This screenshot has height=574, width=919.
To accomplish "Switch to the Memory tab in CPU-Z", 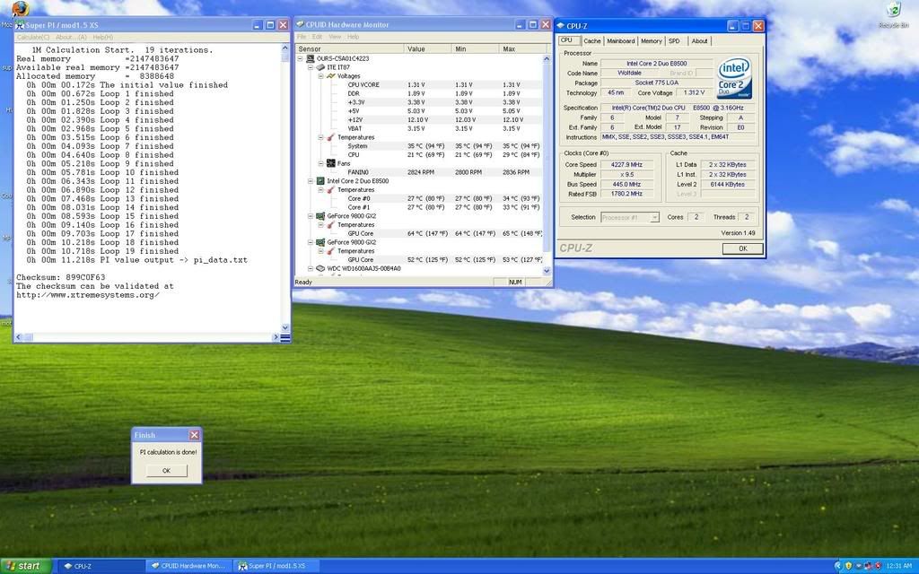I will click(x=651, y=40).
